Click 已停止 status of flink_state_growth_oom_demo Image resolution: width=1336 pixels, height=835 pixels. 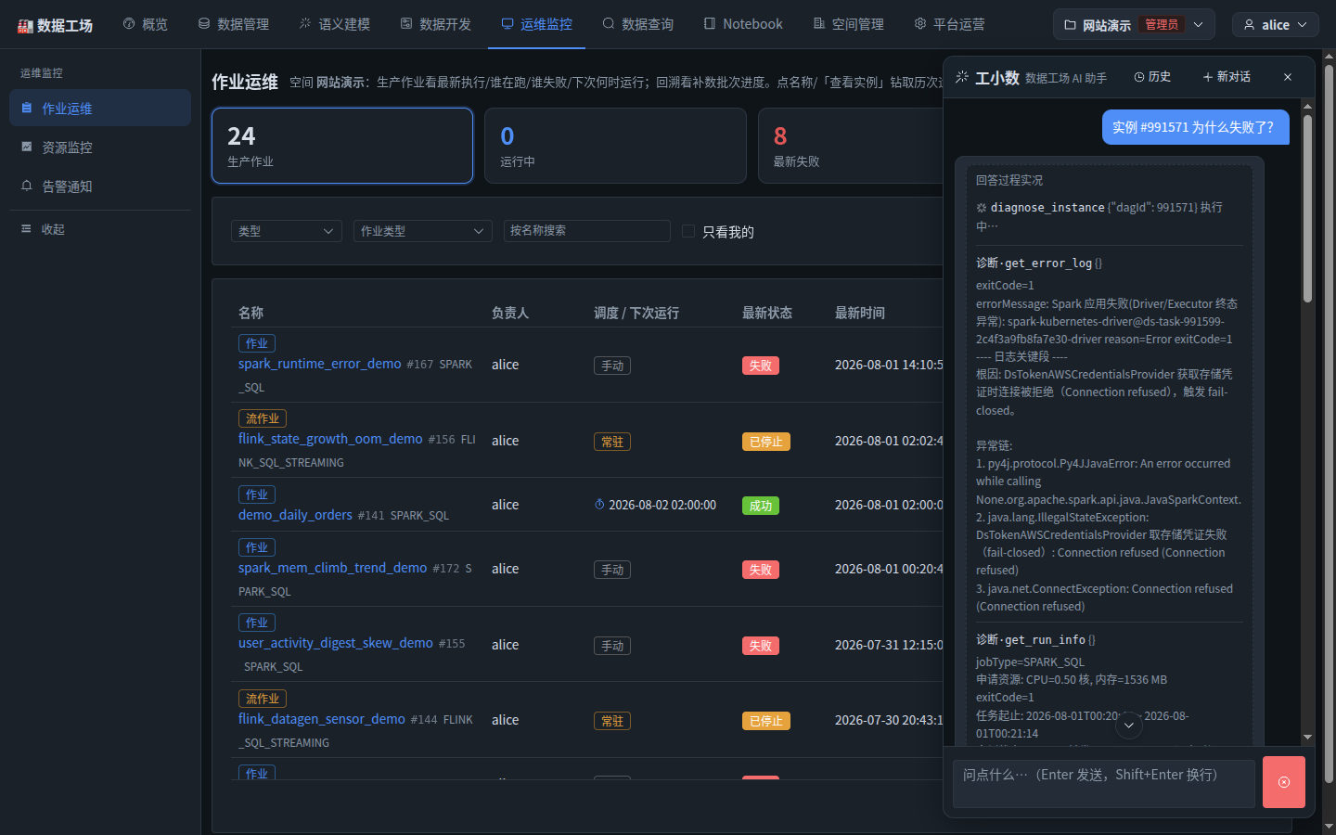click(766, 442)
